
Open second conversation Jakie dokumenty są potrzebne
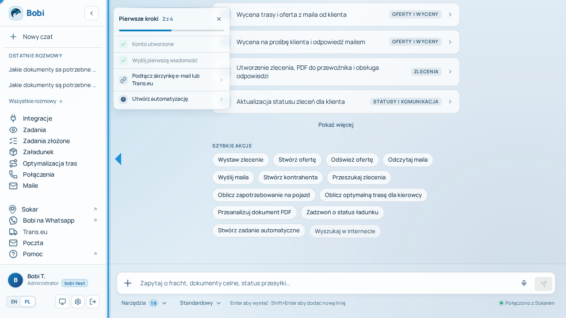point(53,85)
